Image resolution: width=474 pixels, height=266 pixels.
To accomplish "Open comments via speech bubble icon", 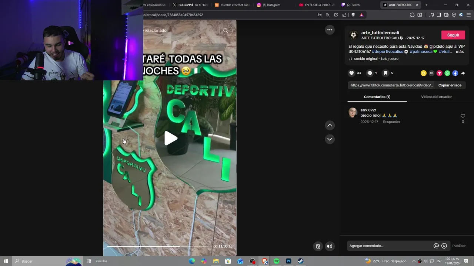I will [x=370, y=73].
